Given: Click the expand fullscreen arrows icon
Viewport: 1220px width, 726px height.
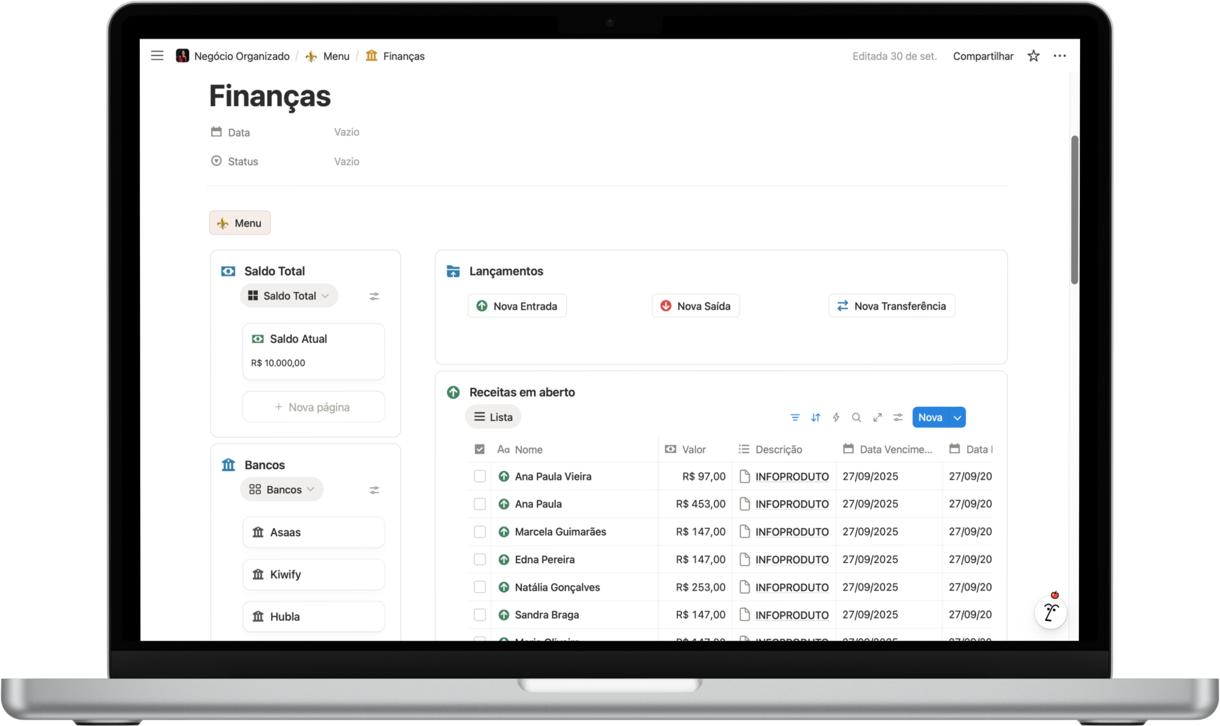Looking at the screenshot, I should pos(877,417).
